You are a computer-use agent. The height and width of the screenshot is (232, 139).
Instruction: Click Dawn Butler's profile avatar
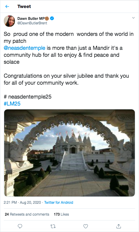[9, 21]
